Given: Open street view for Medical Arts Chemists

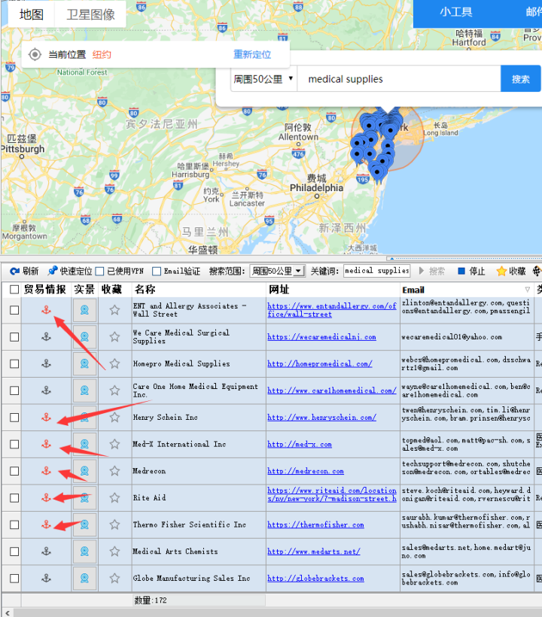Looking at the screenshot, I should (x=84, y=552).
